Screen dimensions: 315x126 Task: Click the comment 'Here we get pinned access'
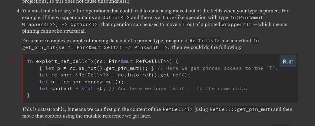pos(217,68)
